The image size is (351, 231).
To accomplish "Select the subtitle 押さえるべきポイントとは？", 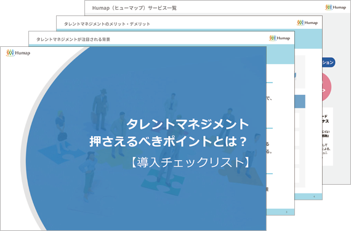I will coord(168,142).
